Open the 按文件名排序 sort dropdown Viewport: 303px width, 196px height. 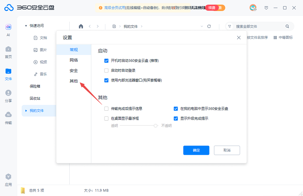(x=257, y=38)
